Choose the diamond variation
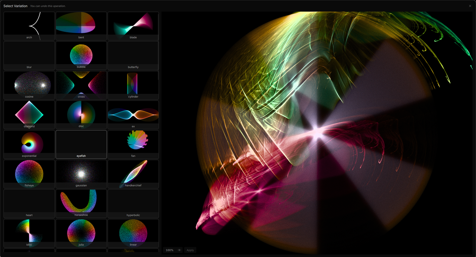476x257 pixels. [29, 115]
